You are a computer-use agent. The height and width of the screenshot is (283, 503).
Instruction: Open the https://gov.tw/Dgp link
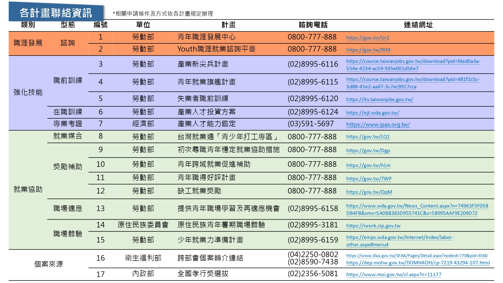click(x=368, y=150)
